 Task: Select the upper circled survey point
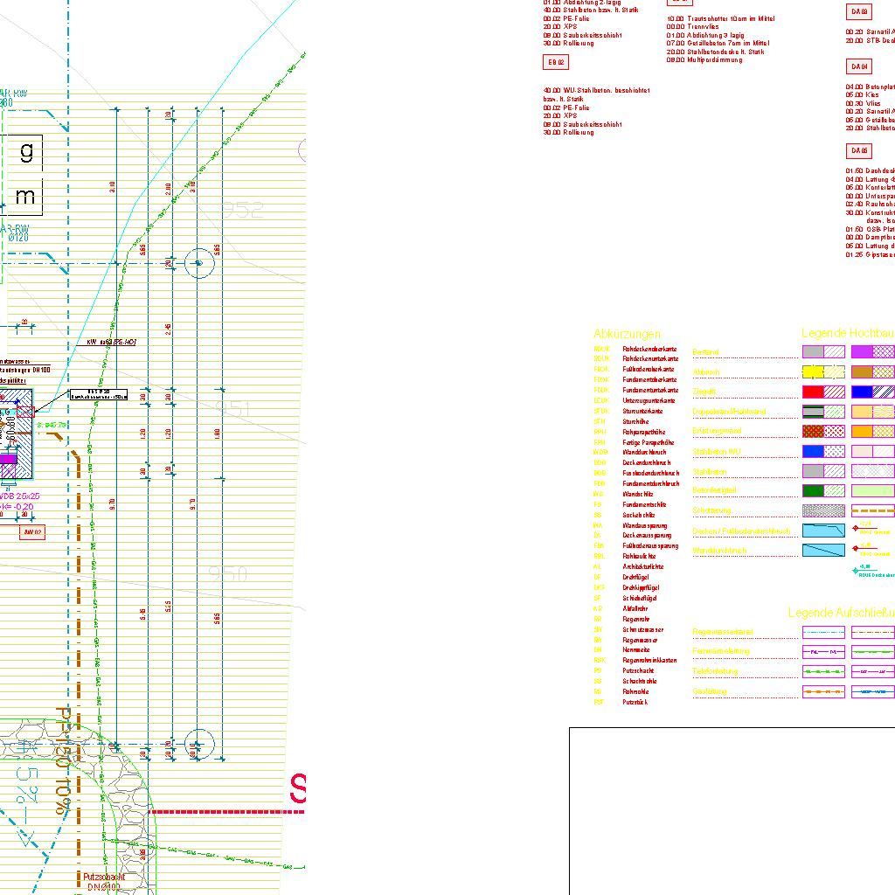coord(199,263)
